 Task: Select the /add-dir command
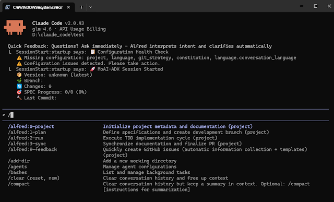[x=19, y=161]
